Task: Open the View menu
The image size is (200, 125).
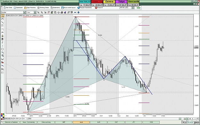Action: pyautogui.click(x=9, y=4)
